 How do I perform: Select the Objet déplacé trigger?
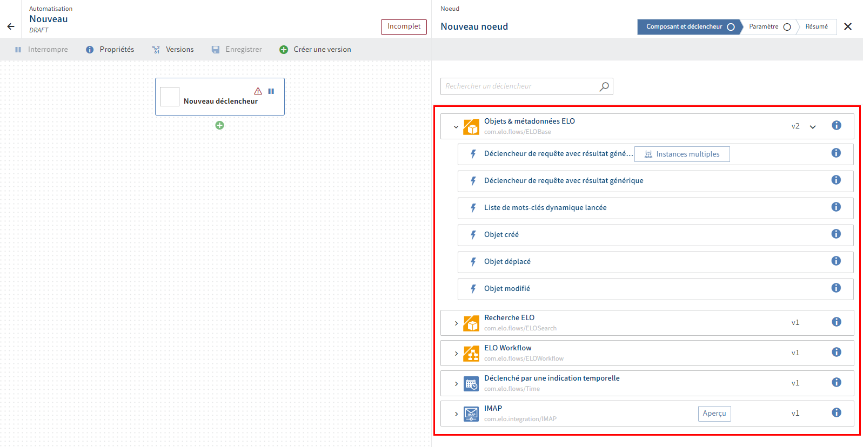(655, 262)
